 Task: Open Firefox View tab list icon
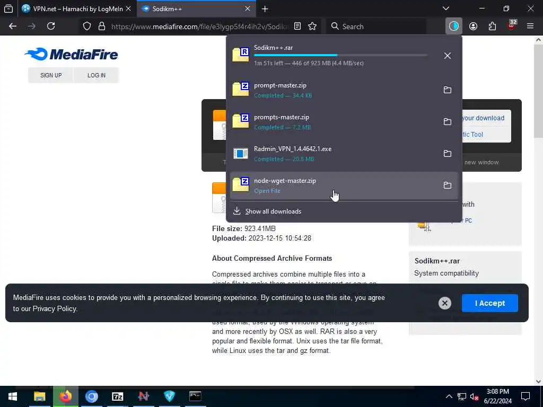8,8
